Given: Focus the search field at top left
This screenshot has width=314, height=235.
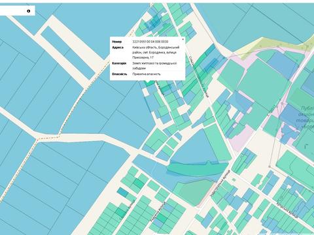Looking at the screenshot, I should (13, 11).
